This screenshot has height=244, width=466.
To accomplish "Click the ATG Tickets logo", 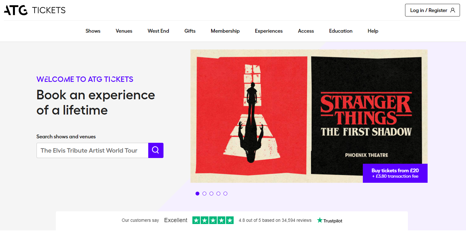I will pyautogui.click(x=35, y=10).
